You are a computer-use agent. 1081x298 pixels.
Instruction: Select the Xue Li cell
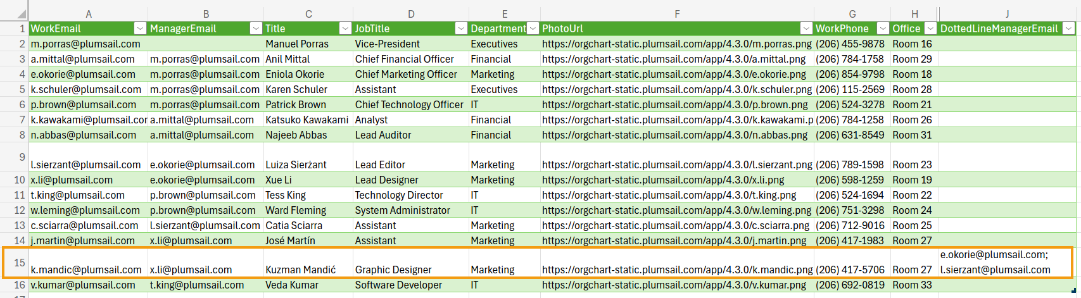[x=308, y=180]
